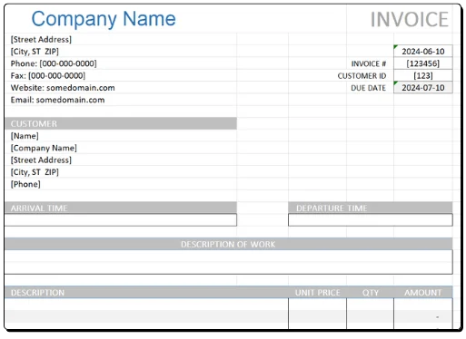The height and width of the screenshot is (339, 466).
Task: Select the Website: somedomain.com cell
Action: [121, 88]
